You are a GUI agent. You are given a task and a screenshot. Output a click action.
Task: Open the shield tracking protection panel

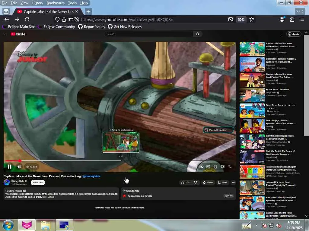pos(57,19)
